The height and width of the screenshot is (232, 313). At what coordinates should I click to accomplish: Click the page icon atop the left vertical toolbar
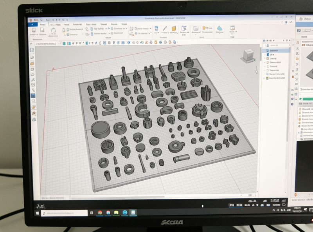pos(32,50)
